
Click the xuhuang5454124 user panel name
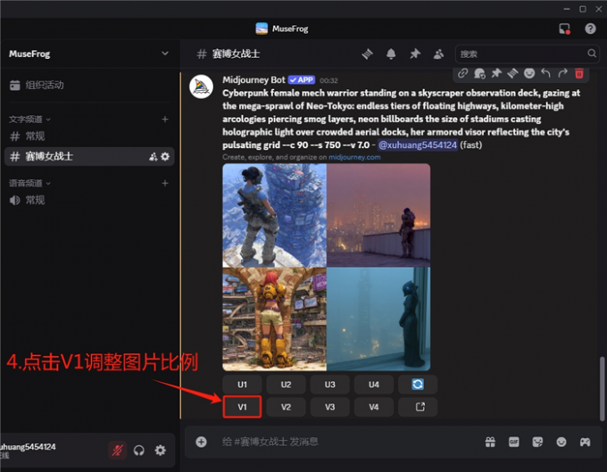(x=28, y=447)
